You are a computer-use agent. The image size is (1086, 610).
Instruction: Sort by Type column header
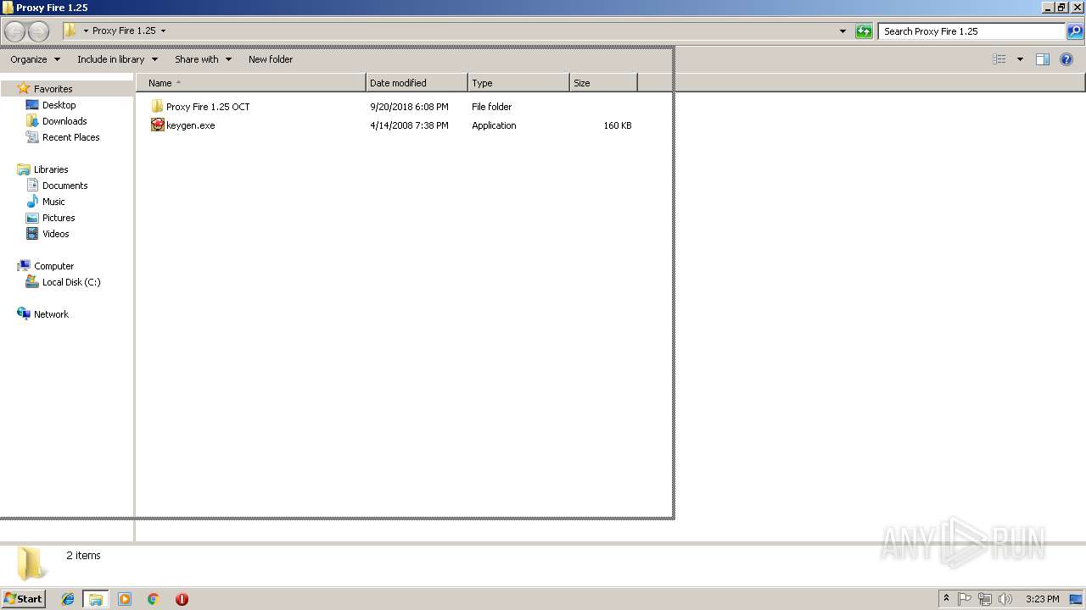518,83
